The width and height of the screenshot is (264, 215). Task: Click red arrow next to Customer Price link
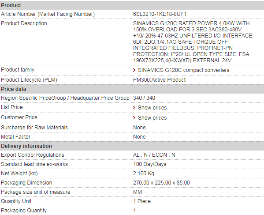point(134,118)
